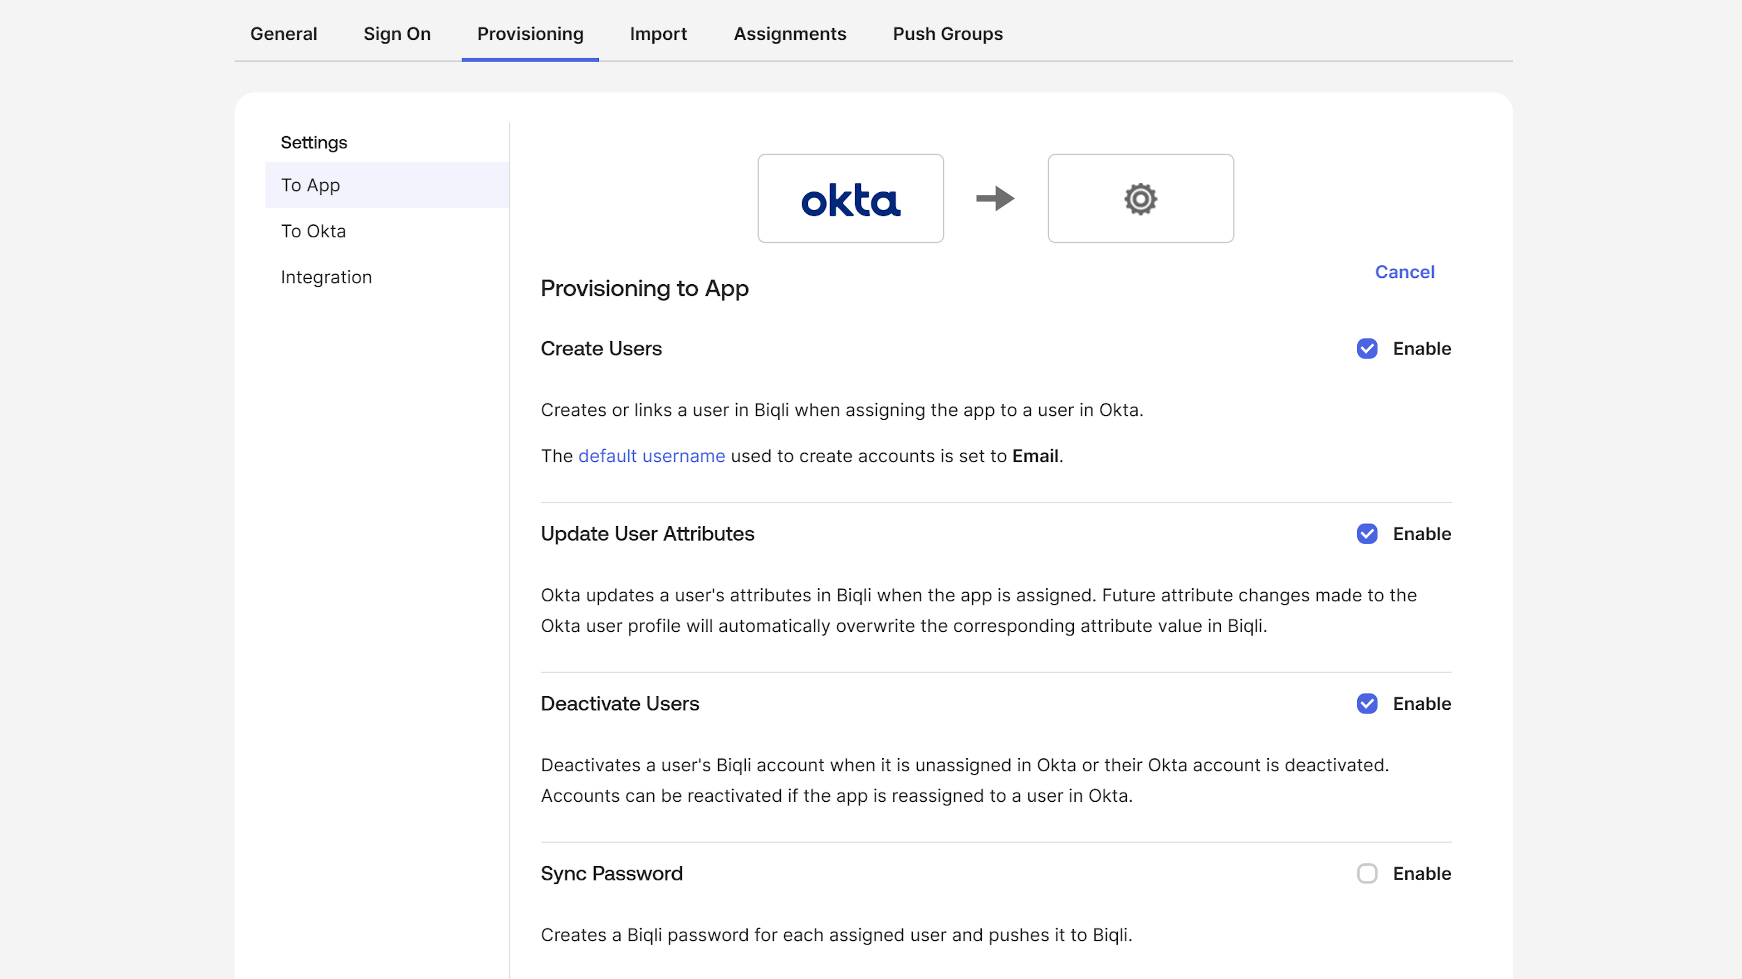
Task: Open the Import tab
Action: pyautogui.click(x=658, y=34)
